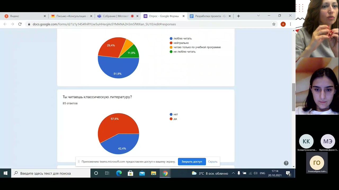Open a new browser tab

[238, 16]
